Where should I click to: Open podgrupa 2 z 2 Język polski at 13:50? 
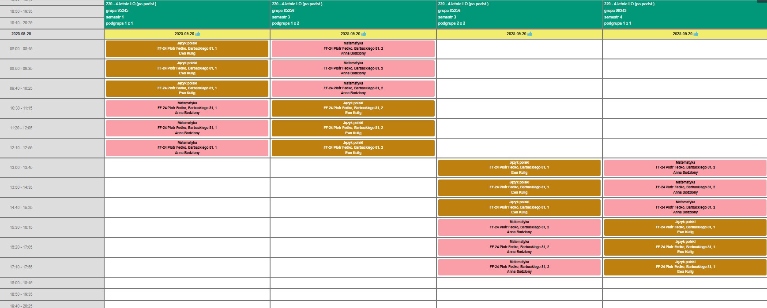(519, 187)
